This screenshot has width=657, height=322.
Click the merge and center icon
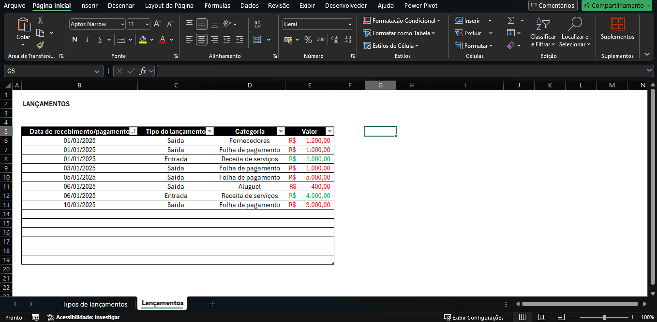(x=257, y=40)
